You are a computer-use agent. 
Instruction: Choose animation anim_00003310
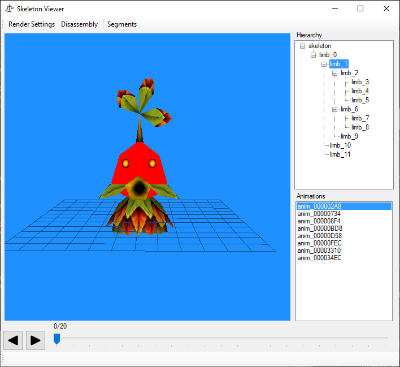pyautogui.click(x=344, y=251)
